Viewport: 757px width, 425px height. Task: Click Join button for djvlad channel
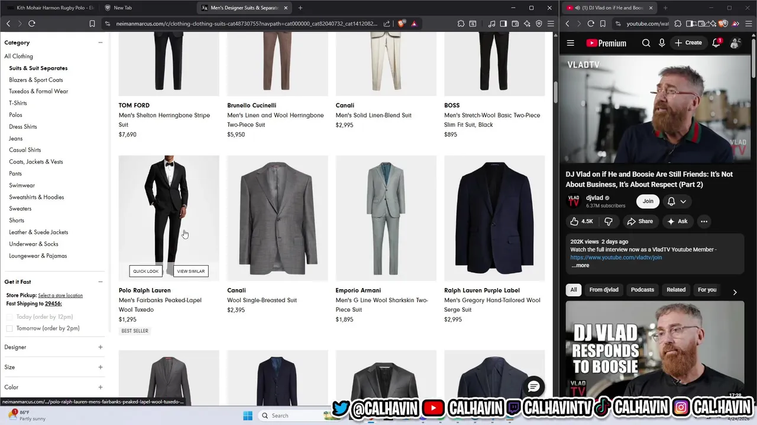[648, 201]
